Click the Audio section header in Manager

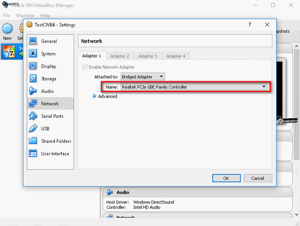tap(123, 192)
